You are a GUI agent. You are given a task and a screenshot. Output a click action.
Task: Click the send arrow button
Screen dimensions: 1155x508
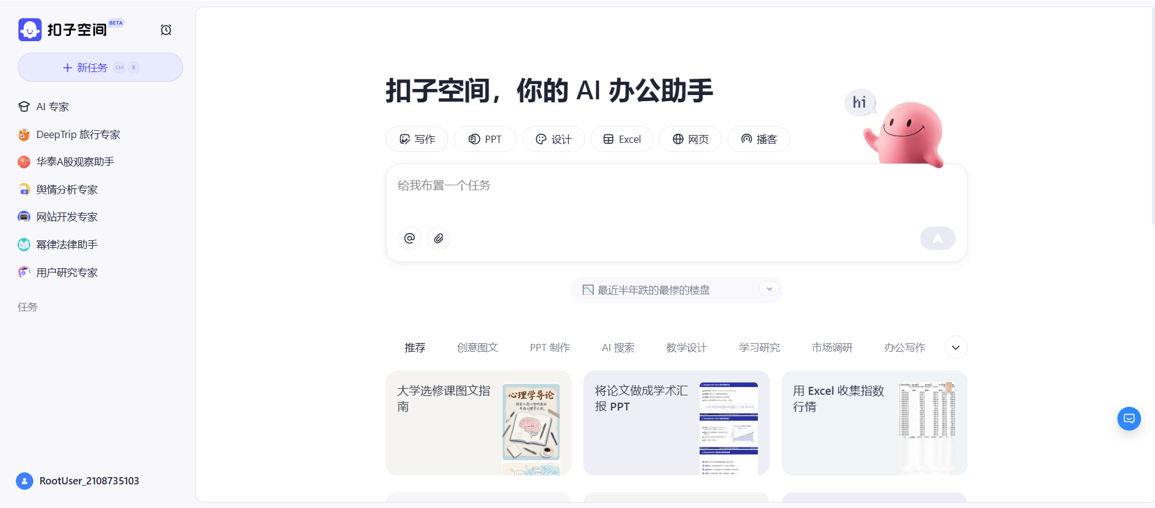937,239
